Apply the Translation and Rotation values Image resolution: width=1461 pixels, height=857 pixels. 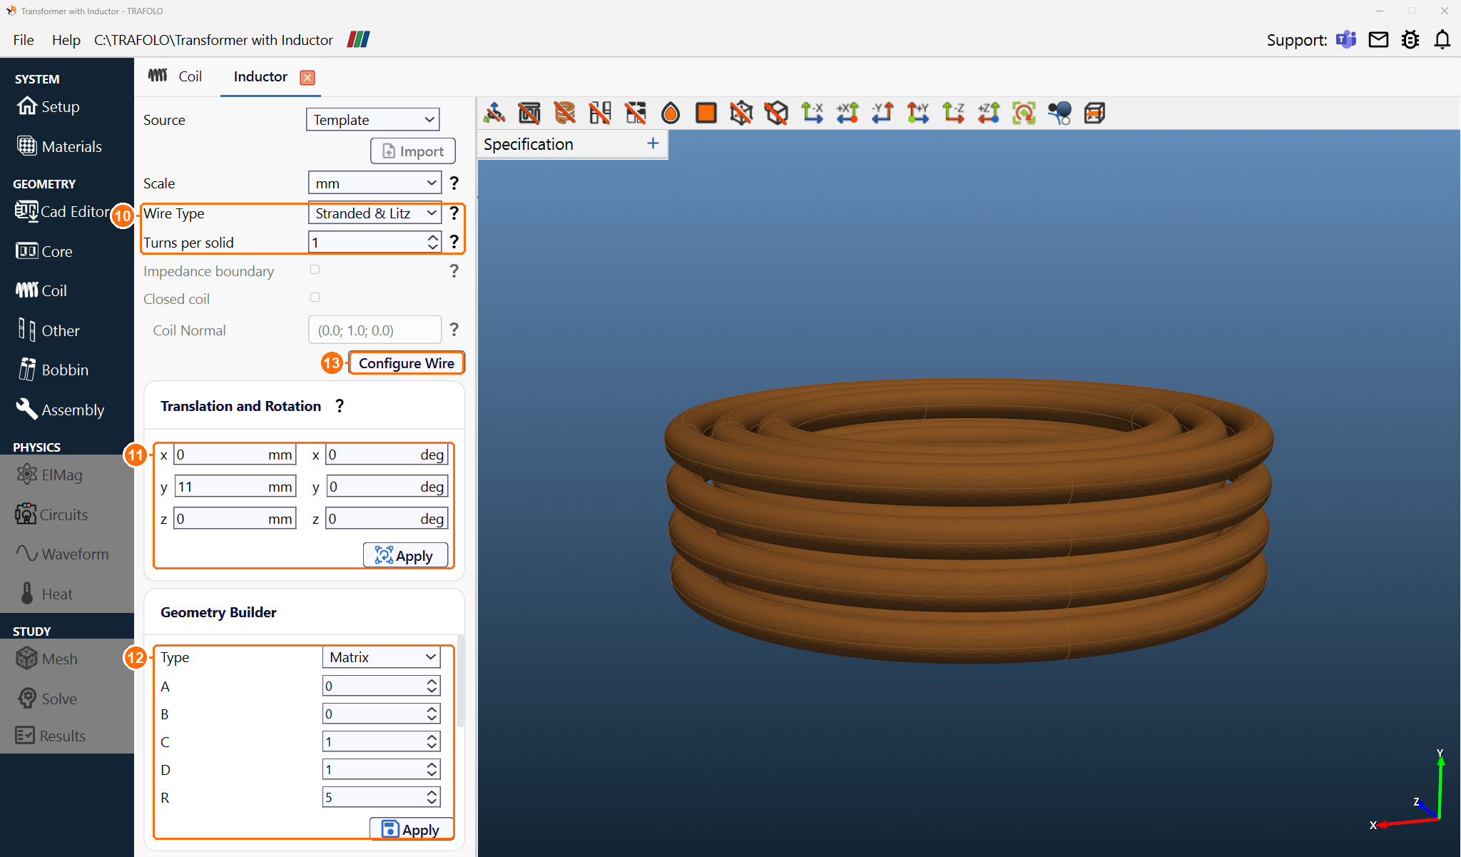coord(406,555)
